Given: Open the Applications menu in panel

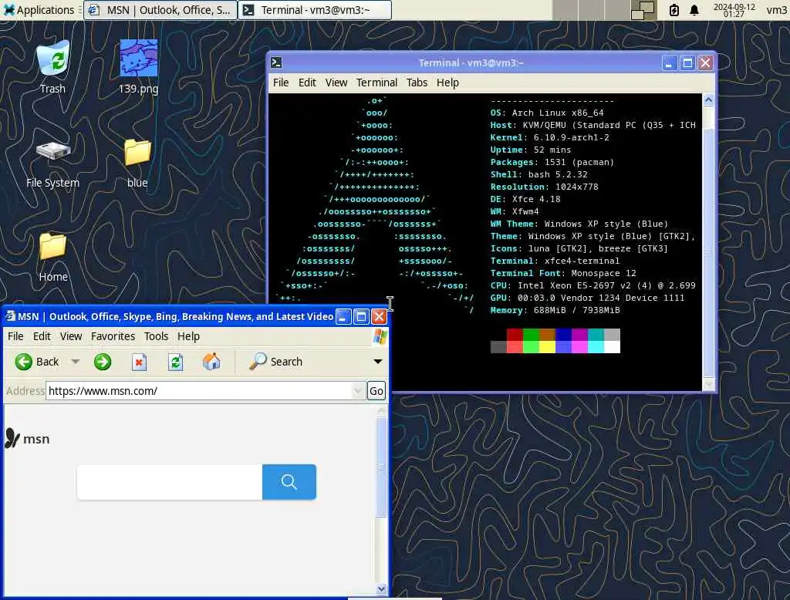Looking at the screenshot, I should 39,9.
